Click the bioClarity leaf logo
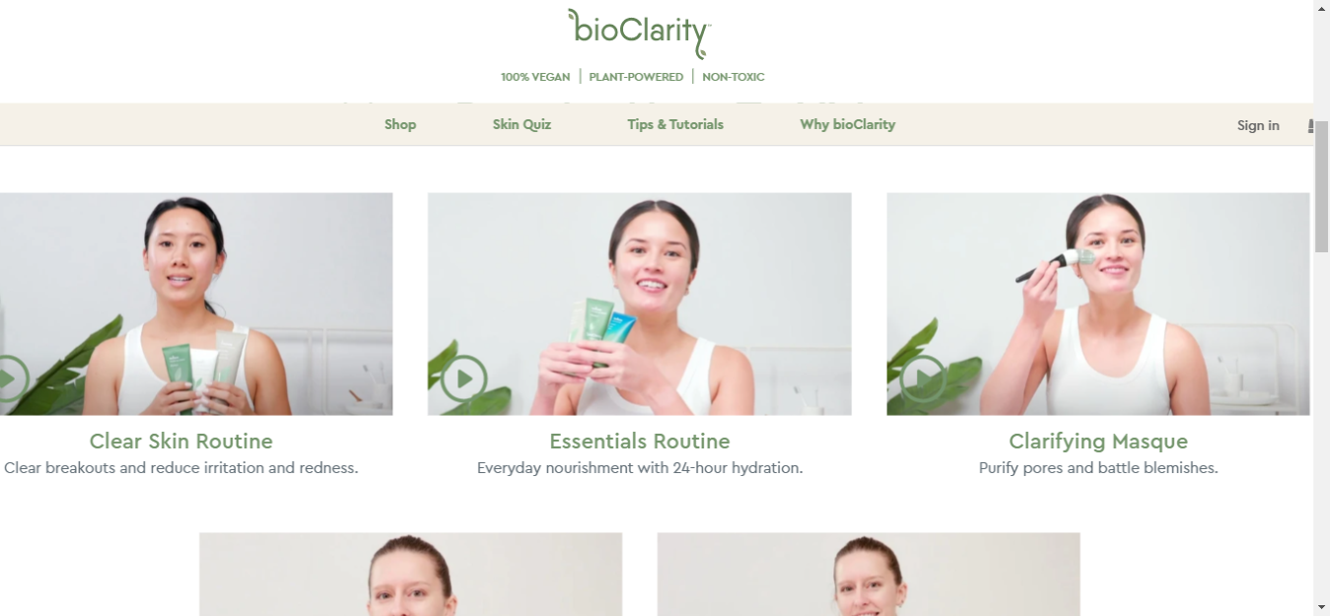 639,34
